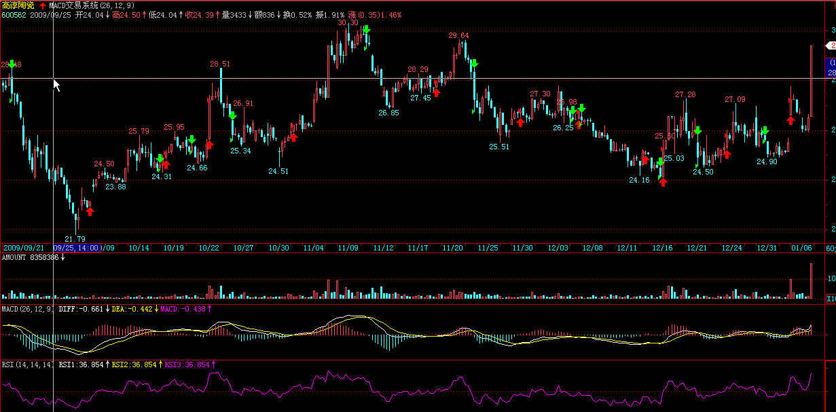
Task: Click the green sell arrow right of the 30.30 high
Action: [x=367, y=30]
